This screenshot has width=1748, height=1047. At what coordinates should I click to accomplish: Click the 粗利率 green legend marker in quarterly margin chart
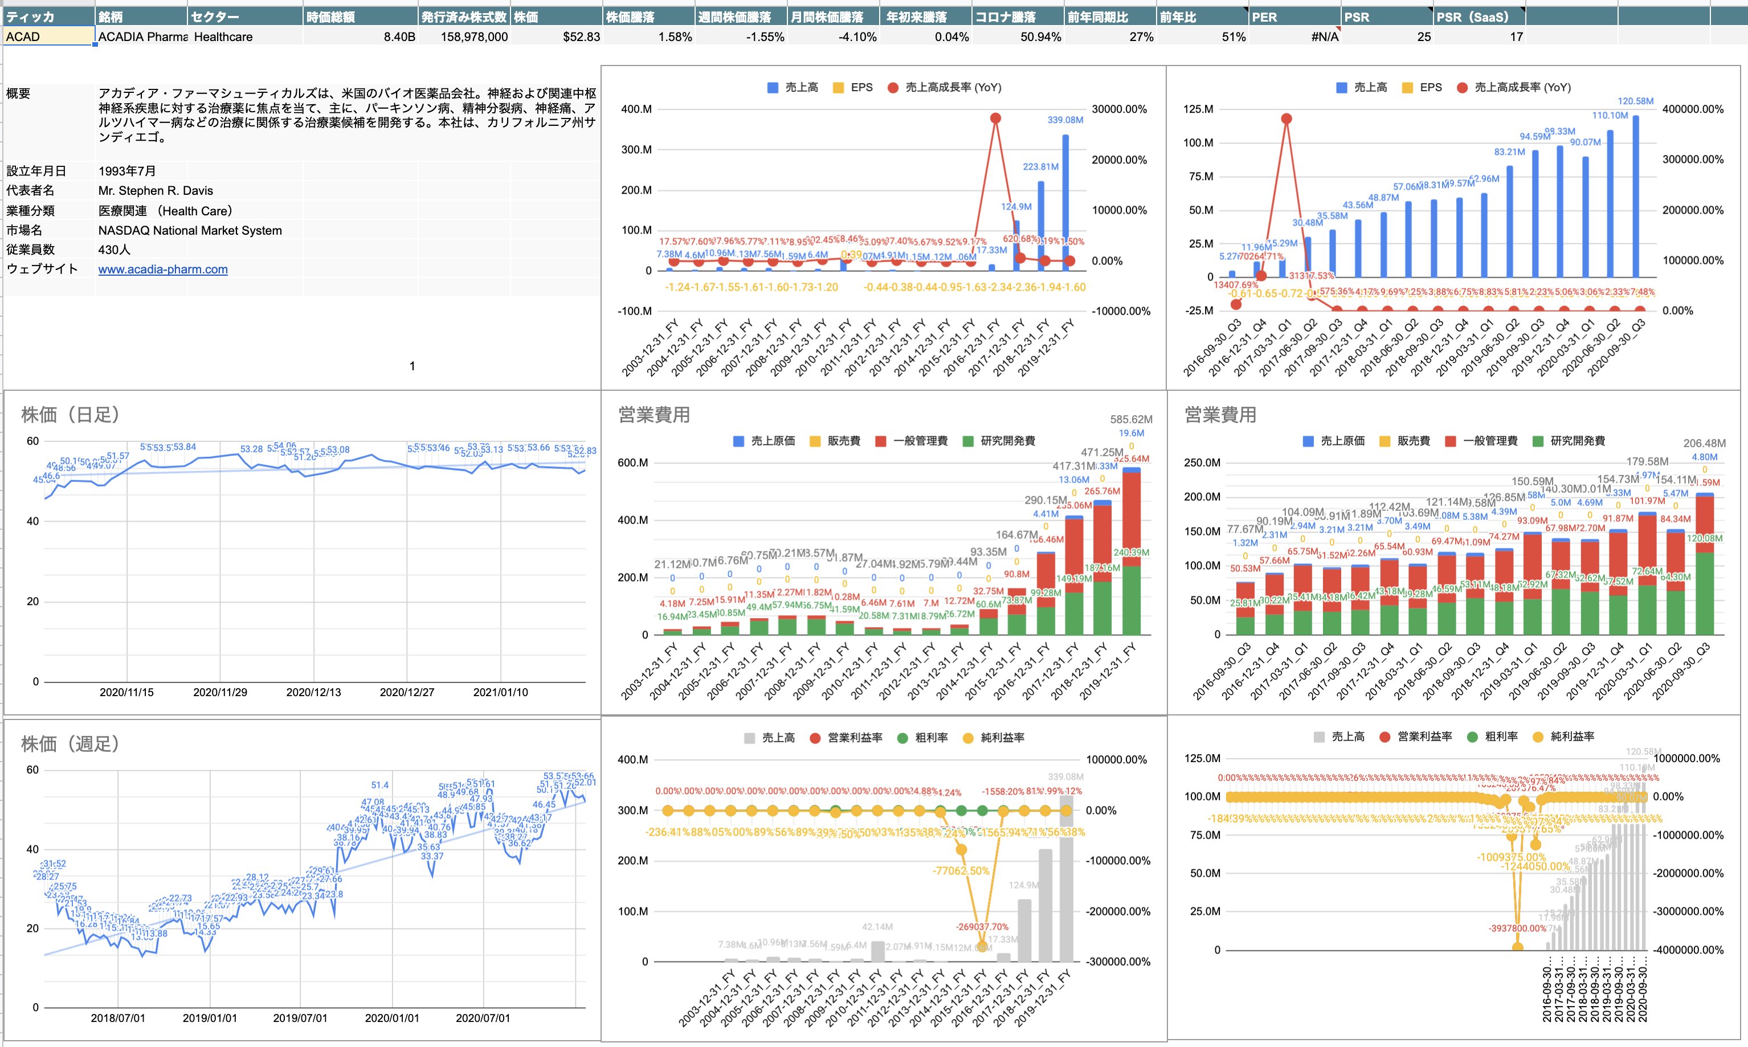(1472, 737)
